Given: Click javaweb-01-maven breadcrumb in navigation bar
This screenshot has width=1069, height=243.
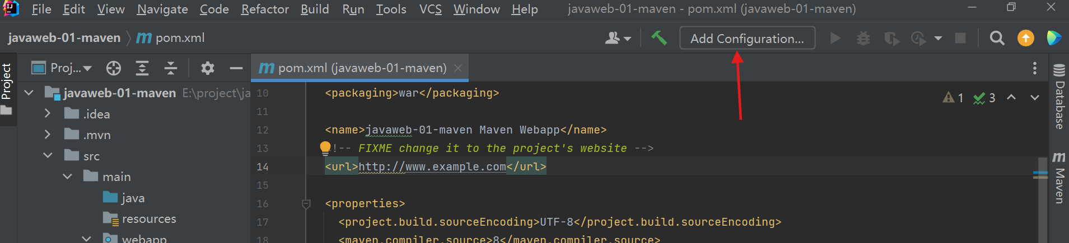Looking at the screenshot, I should pyautogui.click(x=64, y=38).
